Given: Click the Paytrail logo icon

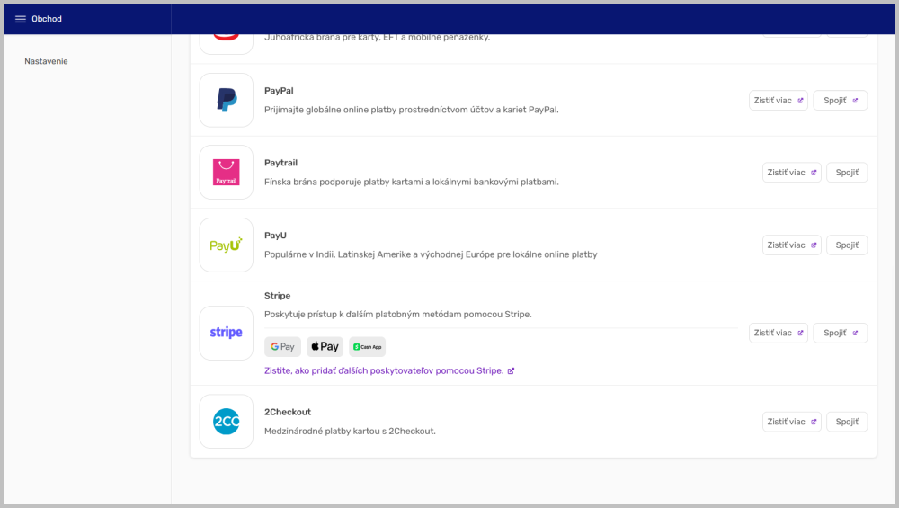Looking at the screenshot, I should pos(227,173).
